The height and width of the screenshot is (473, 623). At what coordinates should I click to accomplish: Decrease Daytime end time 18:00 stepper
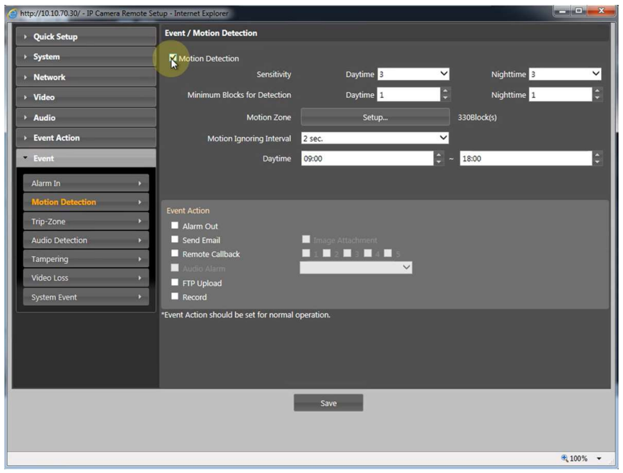click(x=597, y=162)
